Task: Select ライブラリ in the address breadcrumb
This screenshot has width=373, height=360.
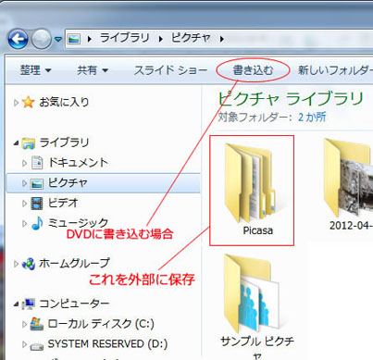Action: [124, 38]
